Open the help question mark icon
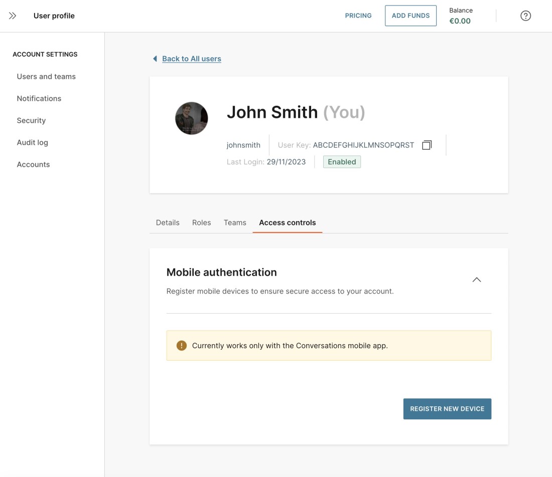Image resolution: width=552 pixels, height=477 pixels. point(525,16)
